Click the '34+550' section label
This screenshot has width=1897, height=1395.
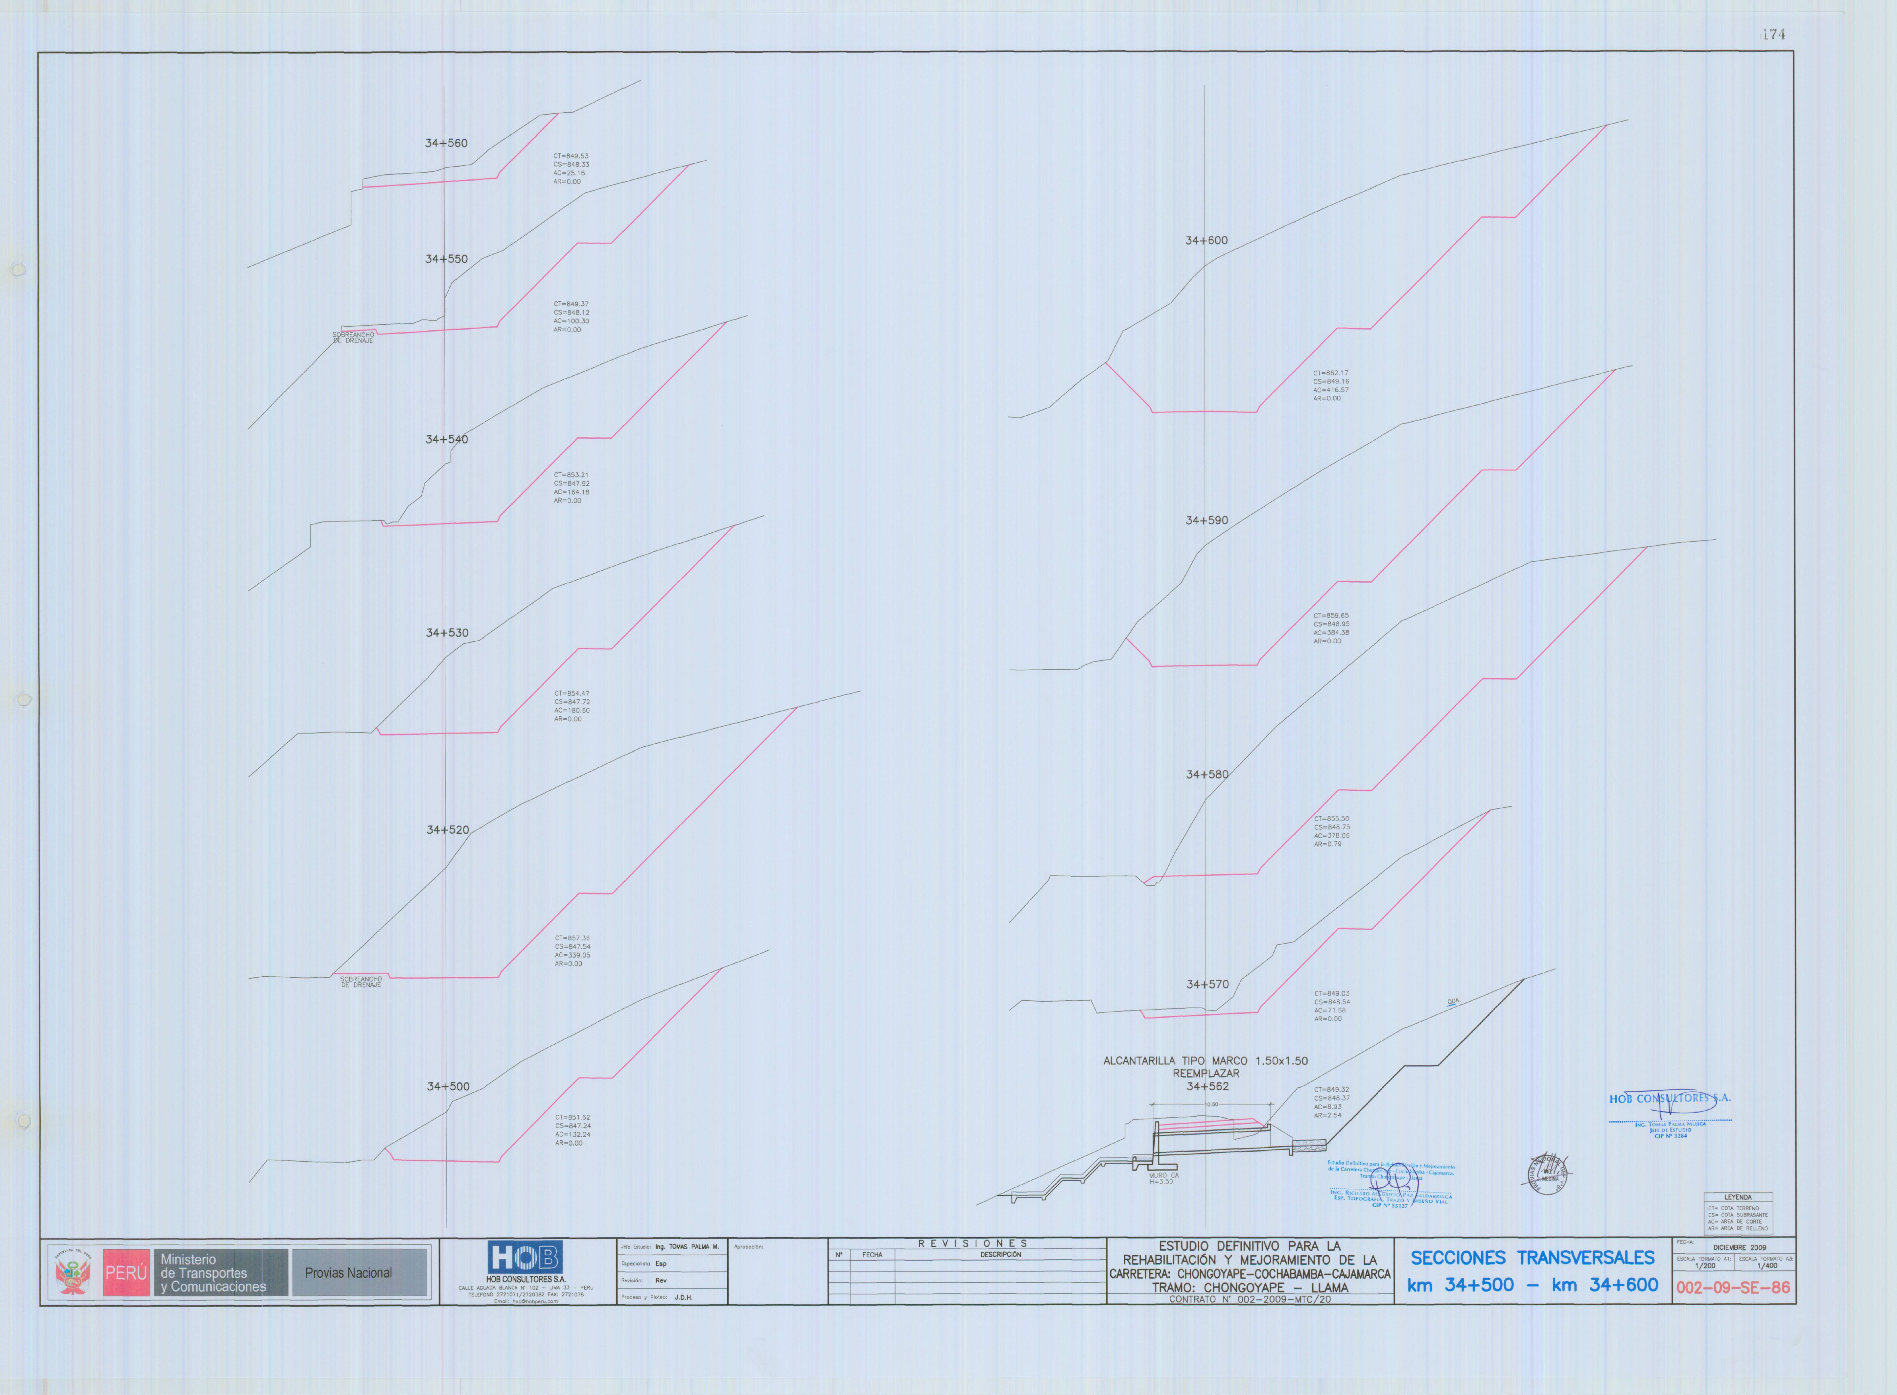(x=446, y=259)
